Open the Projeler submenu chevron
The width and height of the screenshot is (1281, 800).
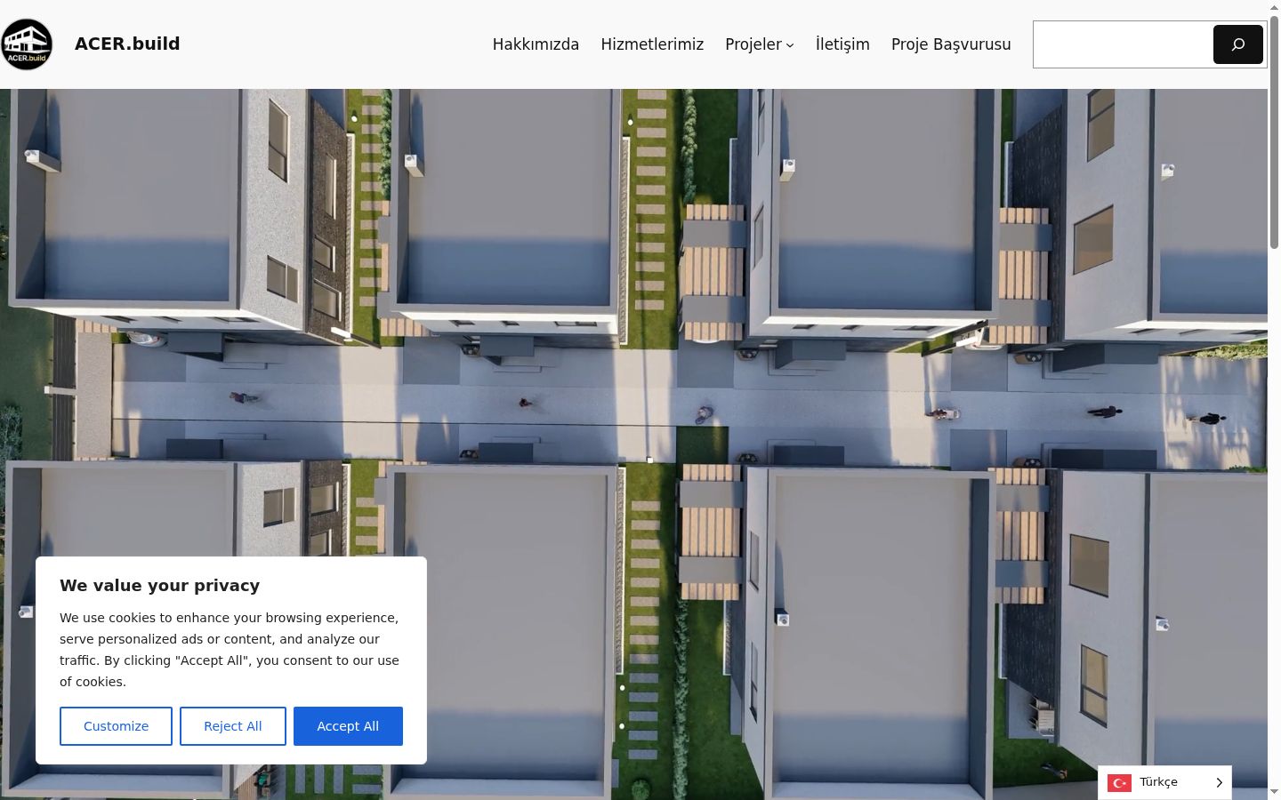pyautogui.click(x=790, y=45)
